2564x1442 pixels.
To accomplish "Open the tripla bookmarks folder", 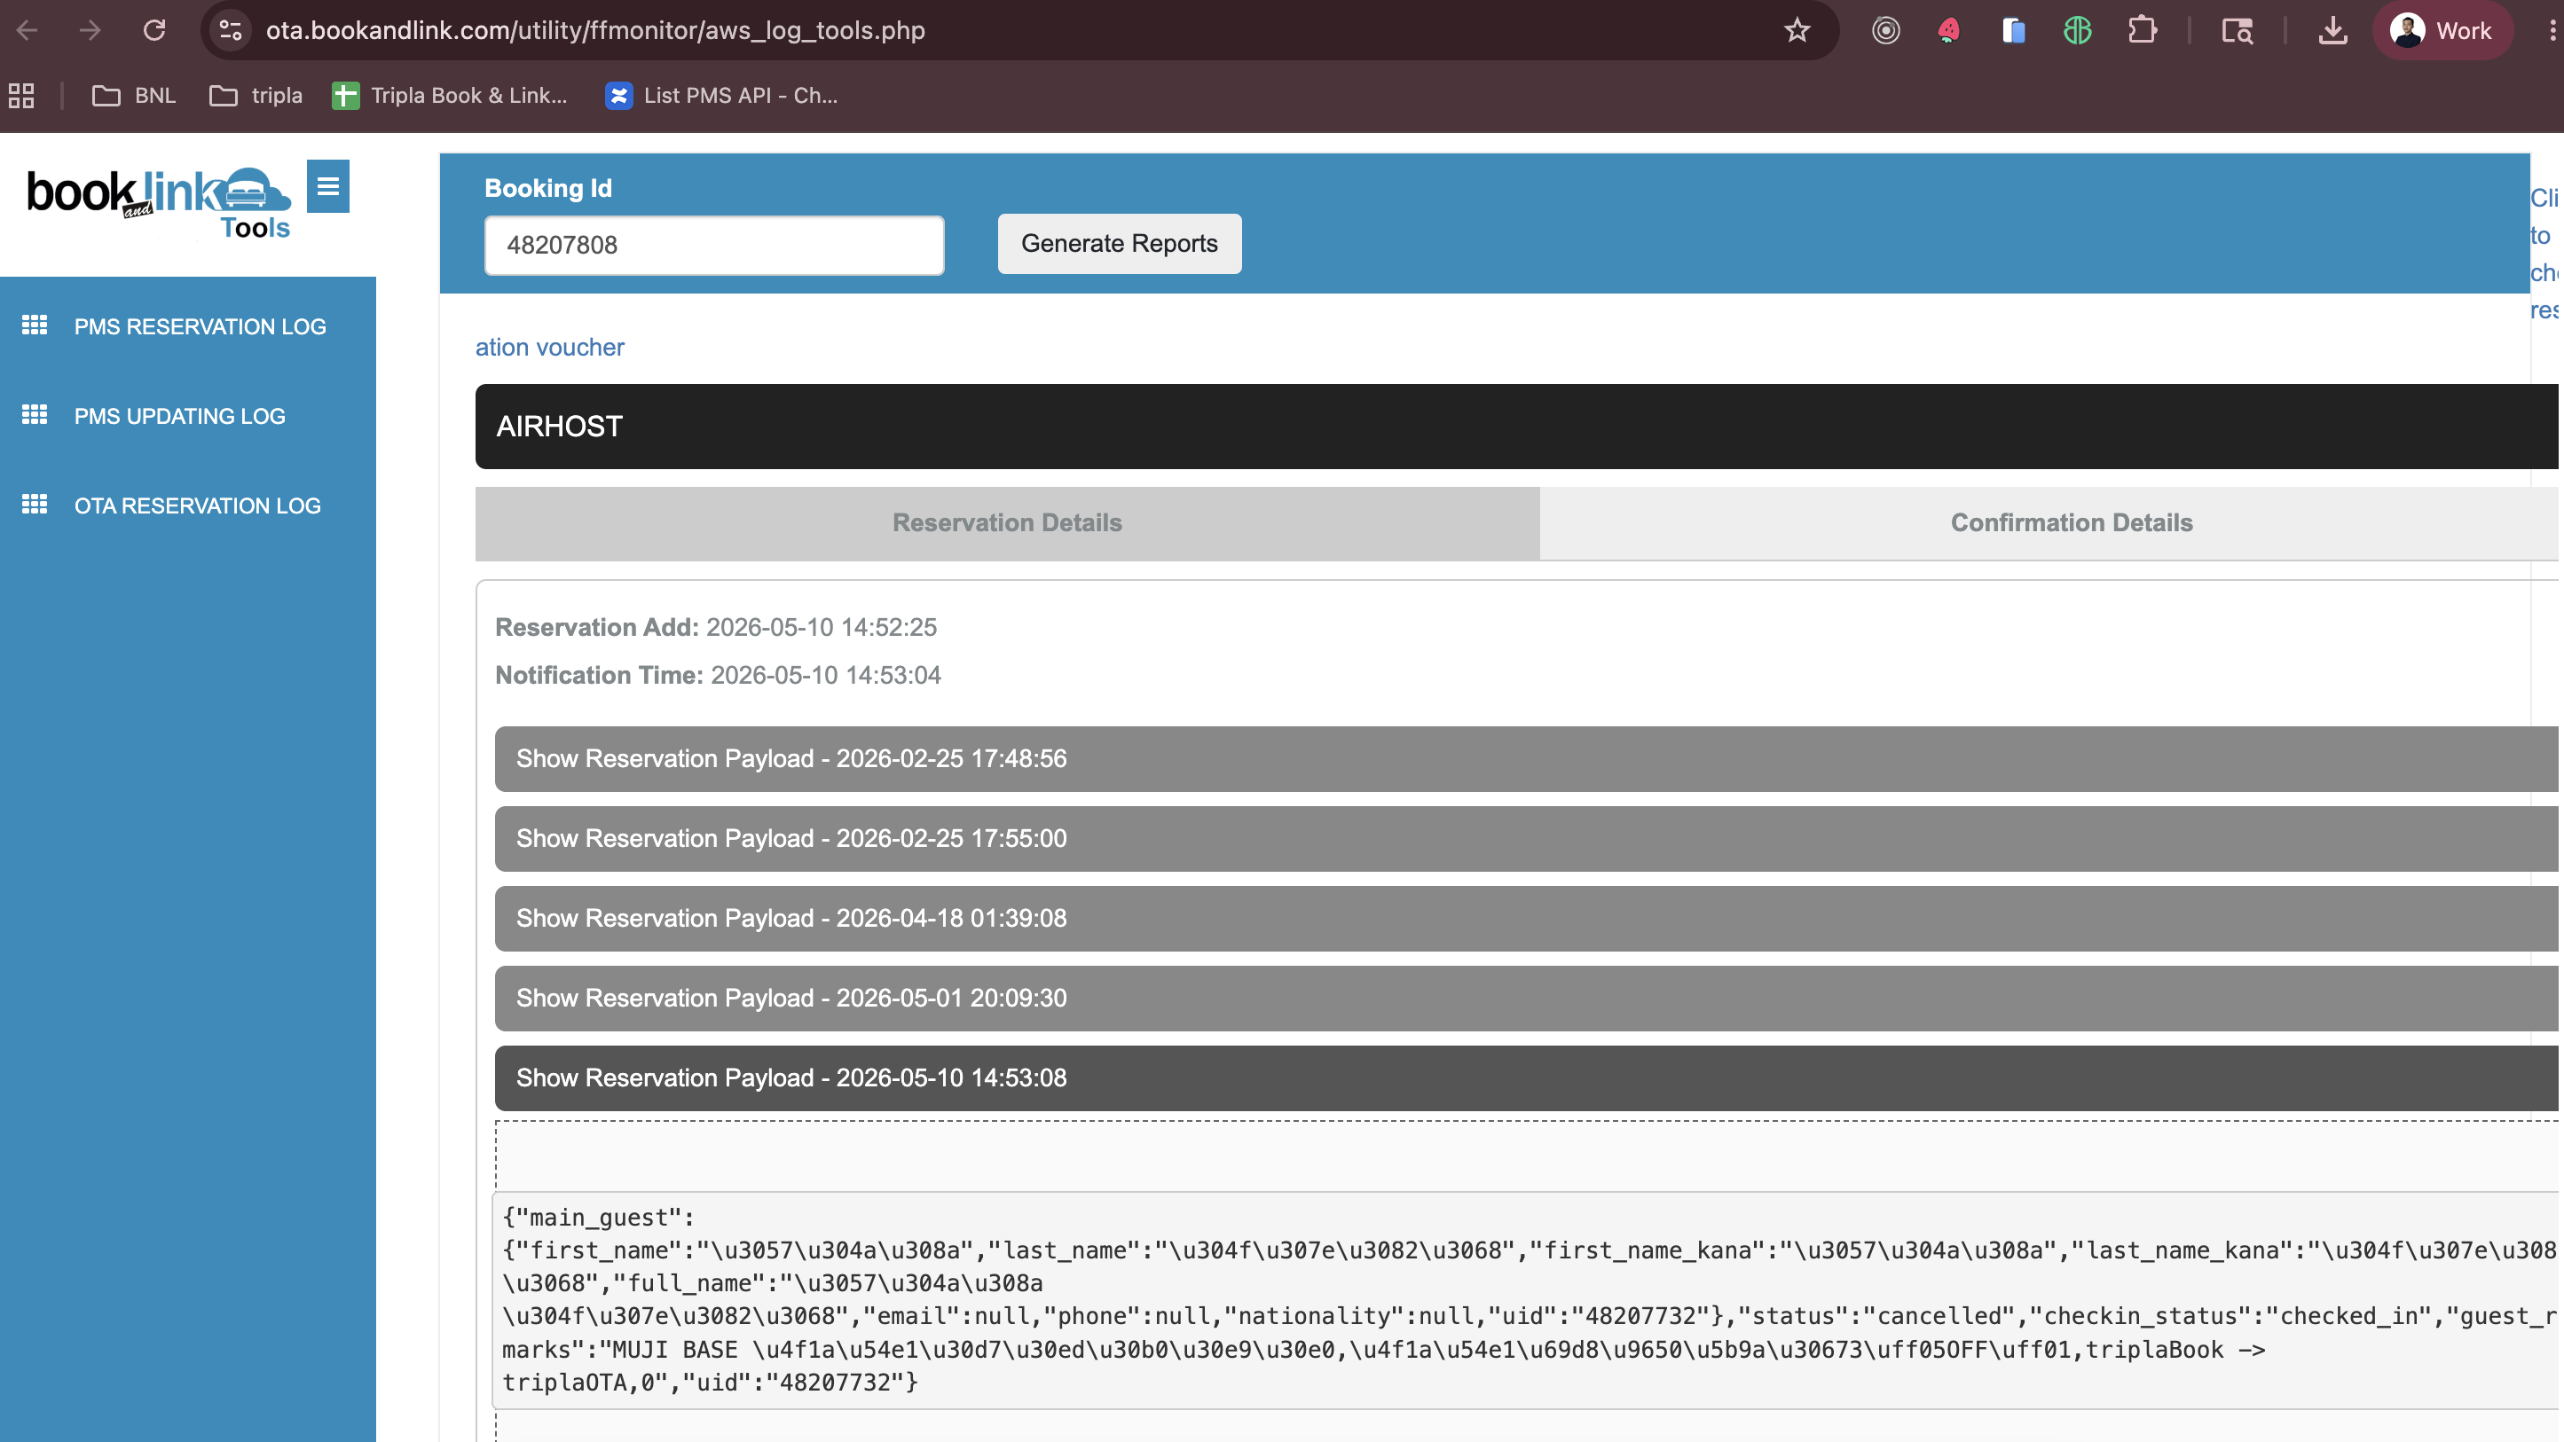I will 256,96.
